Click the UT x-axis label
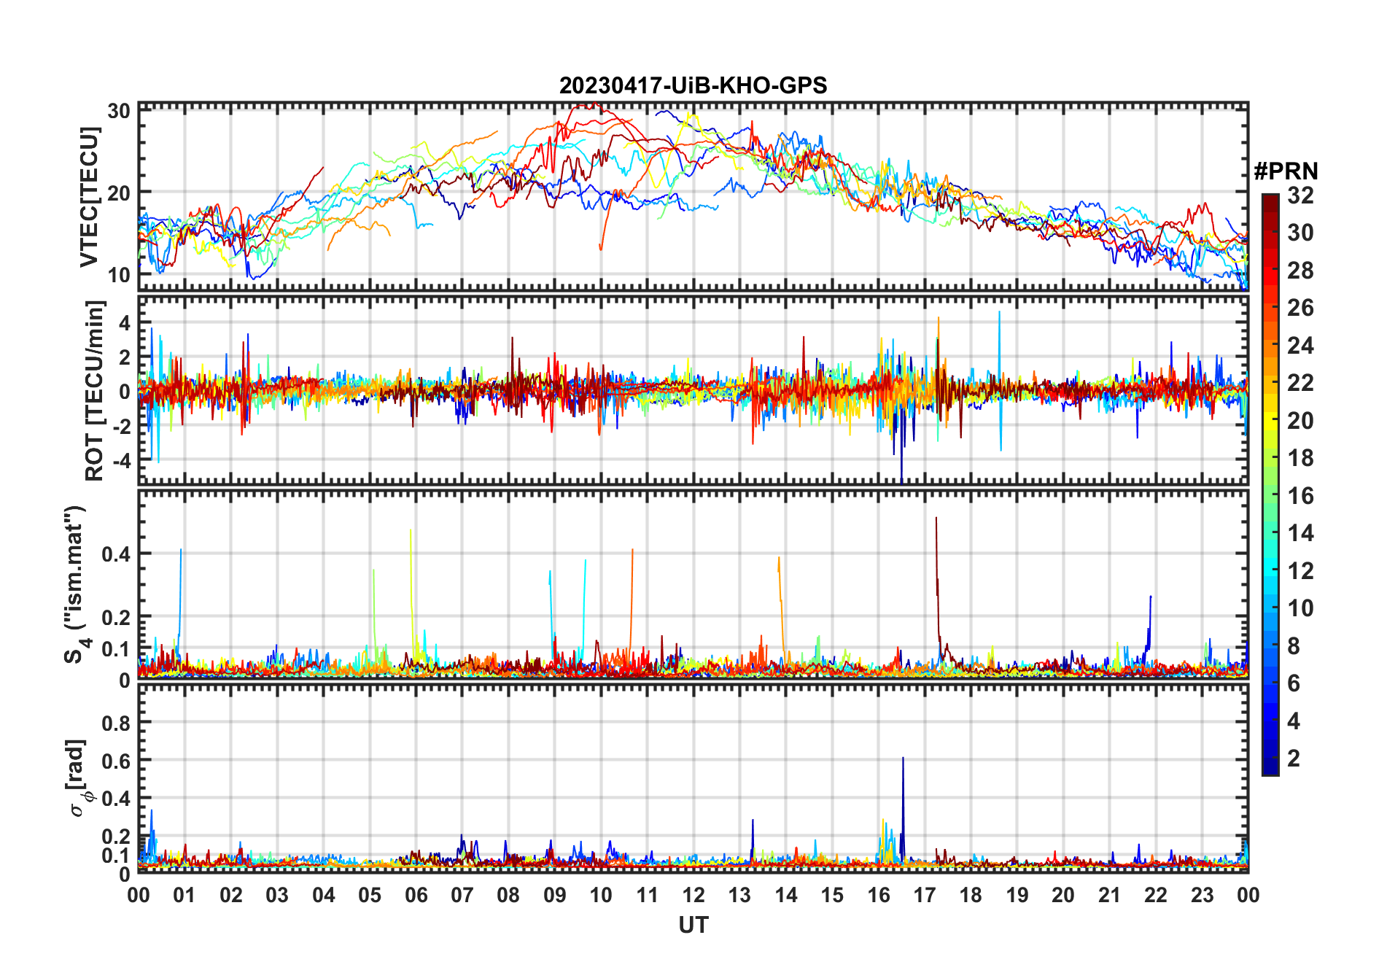The width and height of the screenshot is (1387, 970). [693, 925]
